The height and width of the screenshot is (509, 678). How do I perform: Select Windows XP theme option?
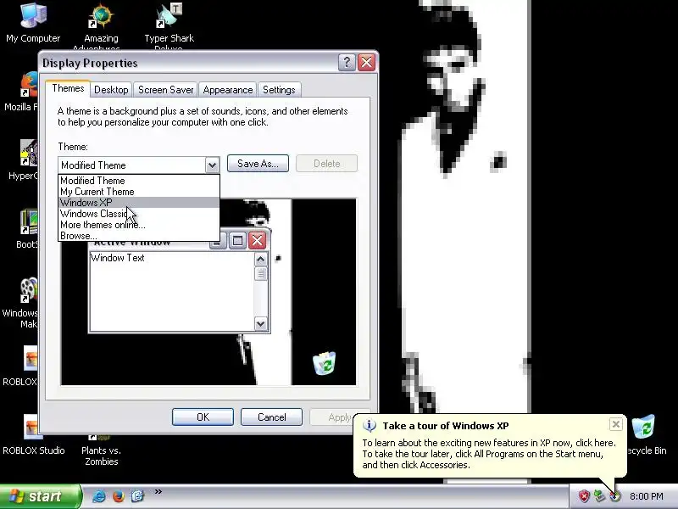(139, 203)
